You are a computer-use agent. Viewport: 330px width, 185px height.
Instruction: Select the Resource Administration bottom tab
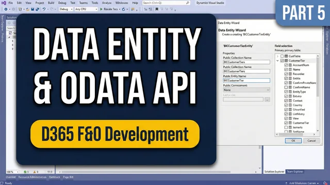32,177
